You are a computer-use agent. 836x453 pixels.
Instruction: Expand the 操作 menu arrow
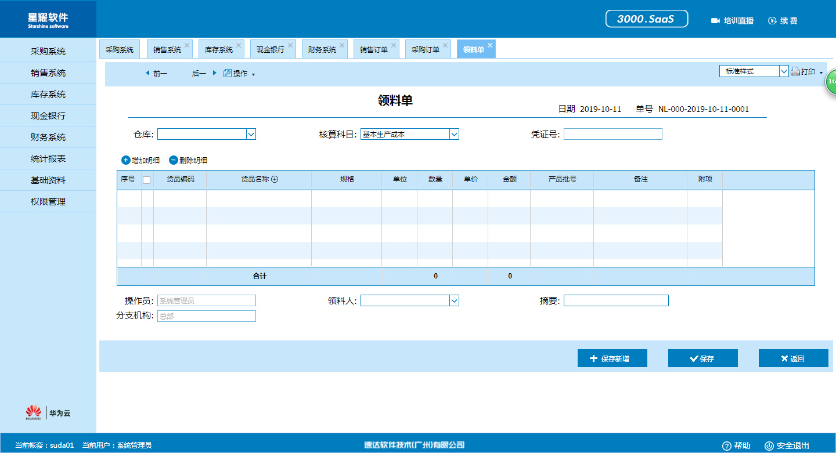253,74
